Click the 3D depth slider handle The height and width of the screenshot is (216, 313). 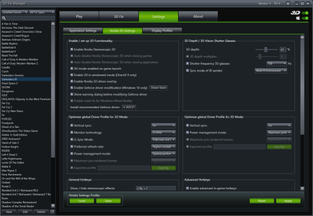coord(266,50)
